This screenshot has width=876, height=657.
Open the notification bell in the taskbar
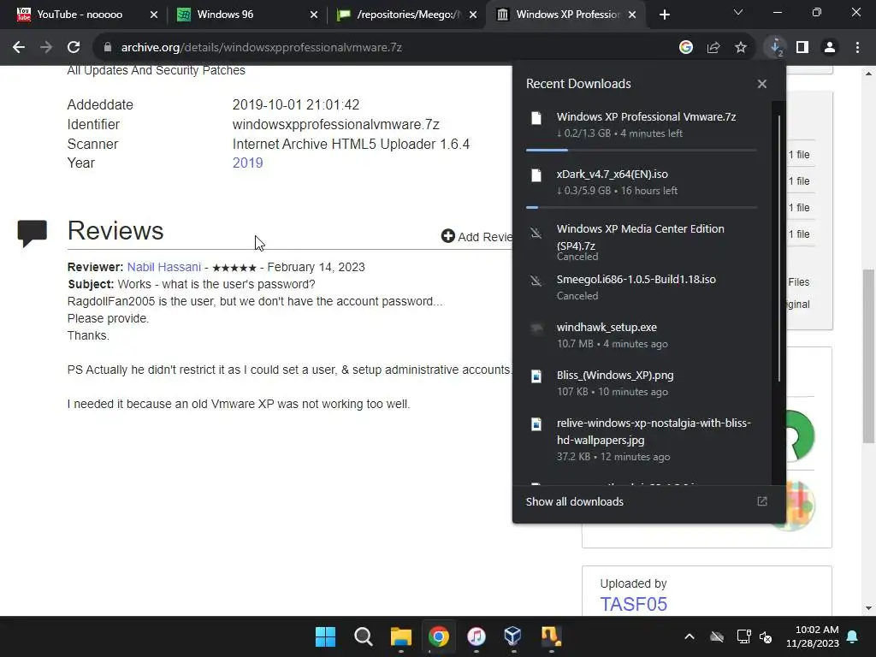tap(853, 636)
